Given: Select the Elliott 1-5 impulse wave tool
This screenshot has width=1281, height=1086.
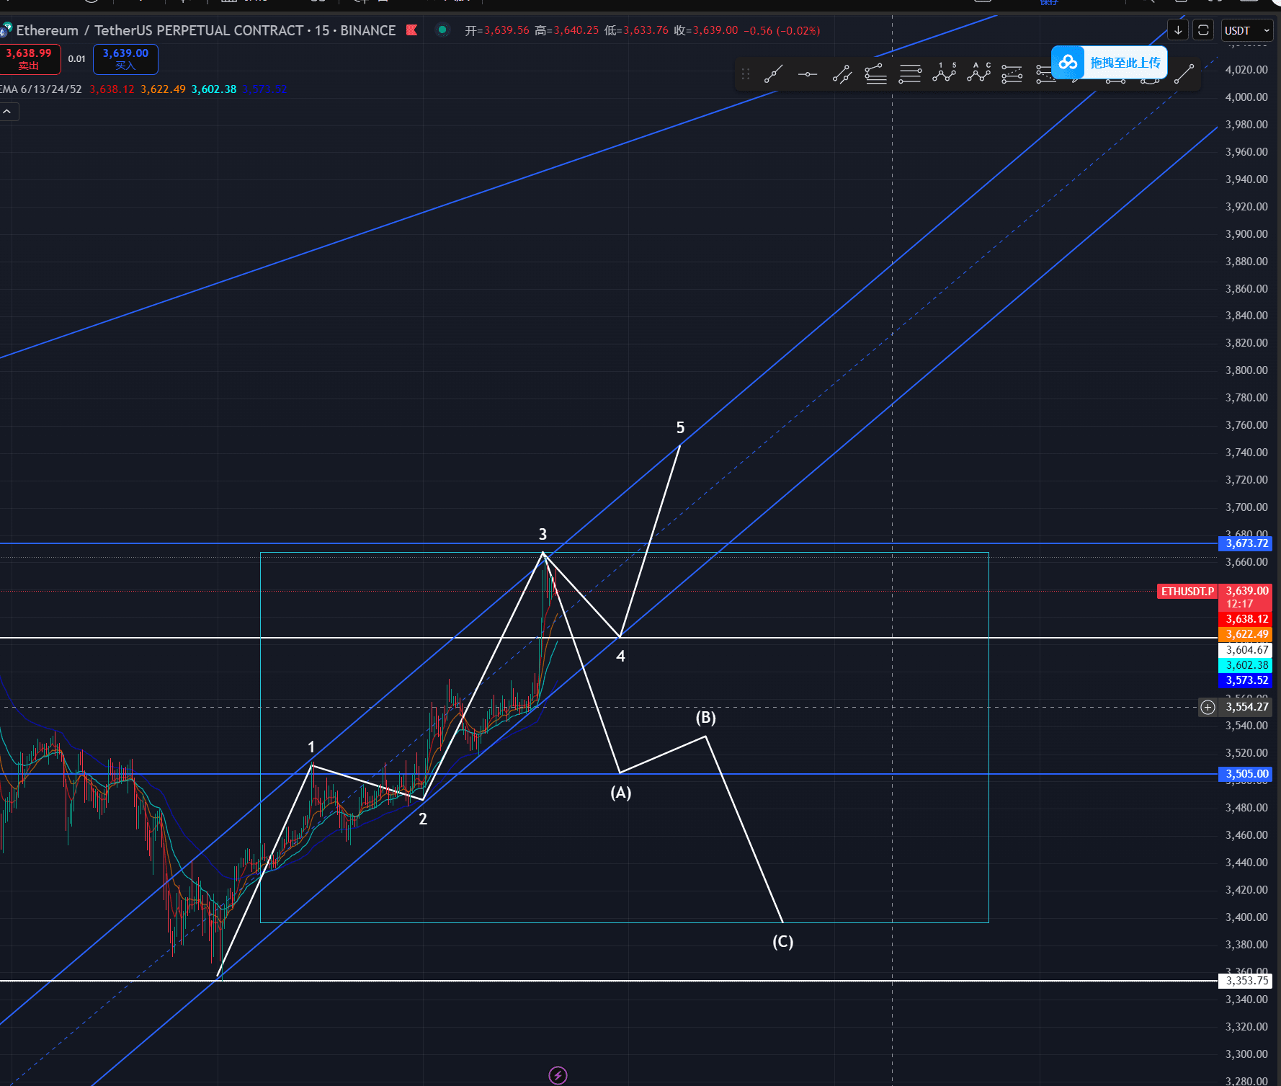Looking at the screenshot, I should (x=944, y=73).
